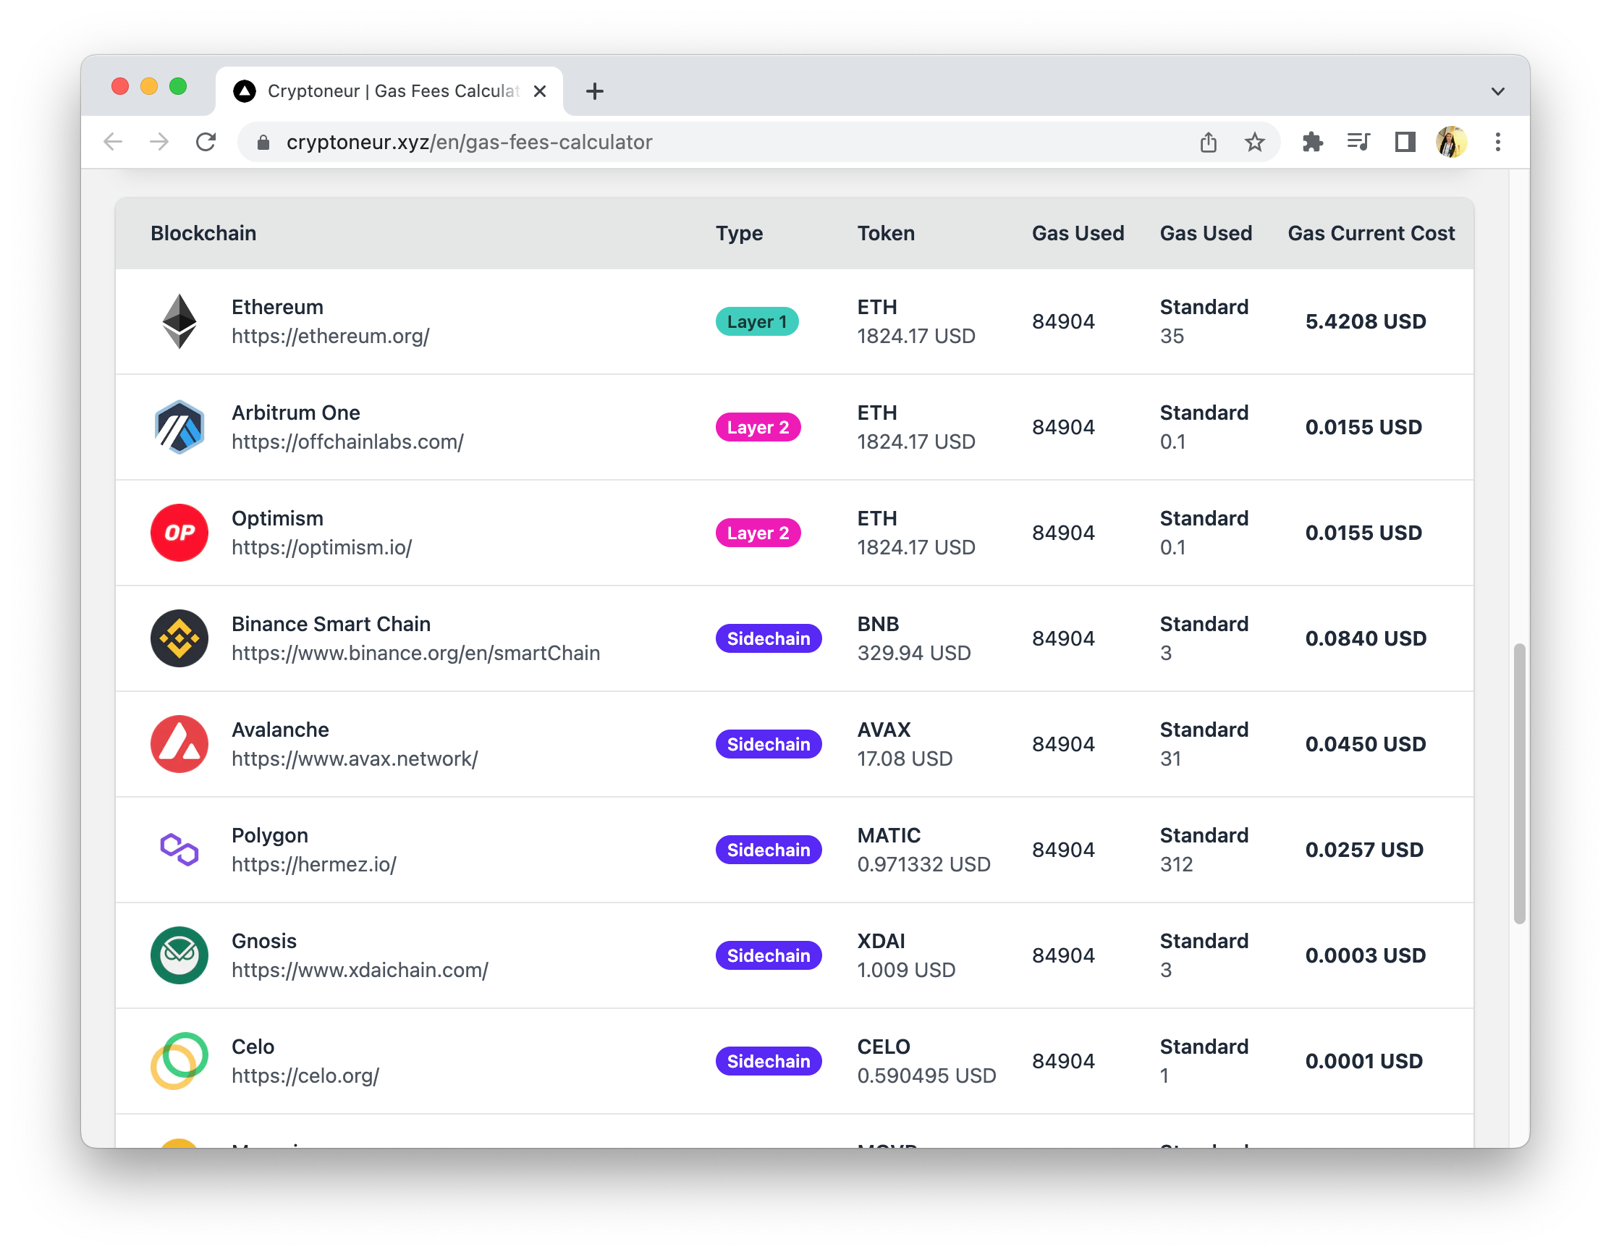The image size is (1611, 1255).
Task: Click the lock icon for site info
Action: (x=263, y=142)
